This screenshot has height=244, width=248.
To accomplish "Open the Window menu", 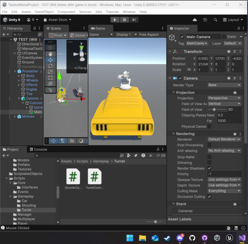I will 129,12.
